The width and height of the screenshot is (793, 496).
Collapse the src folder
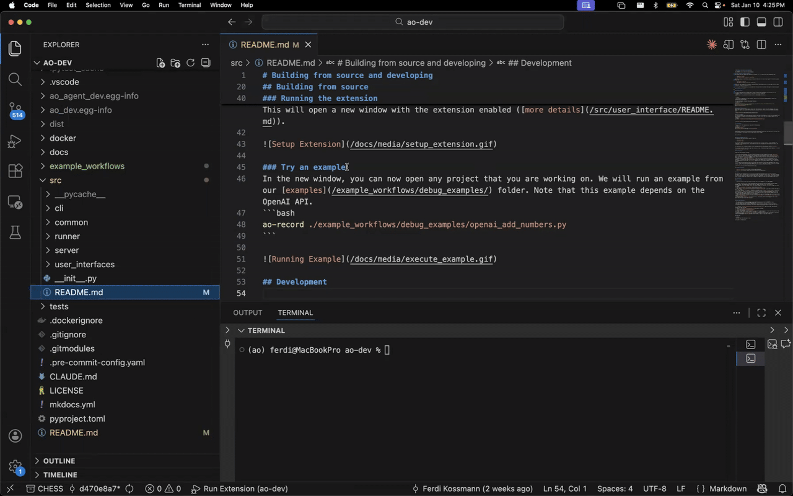55,180
